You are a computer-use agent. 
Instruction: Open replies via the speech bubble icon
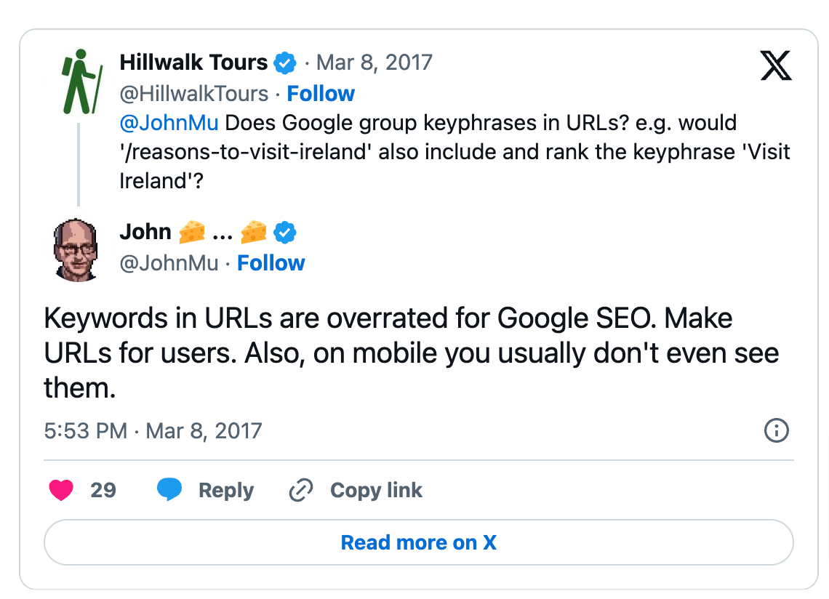[x=170, y=490]
